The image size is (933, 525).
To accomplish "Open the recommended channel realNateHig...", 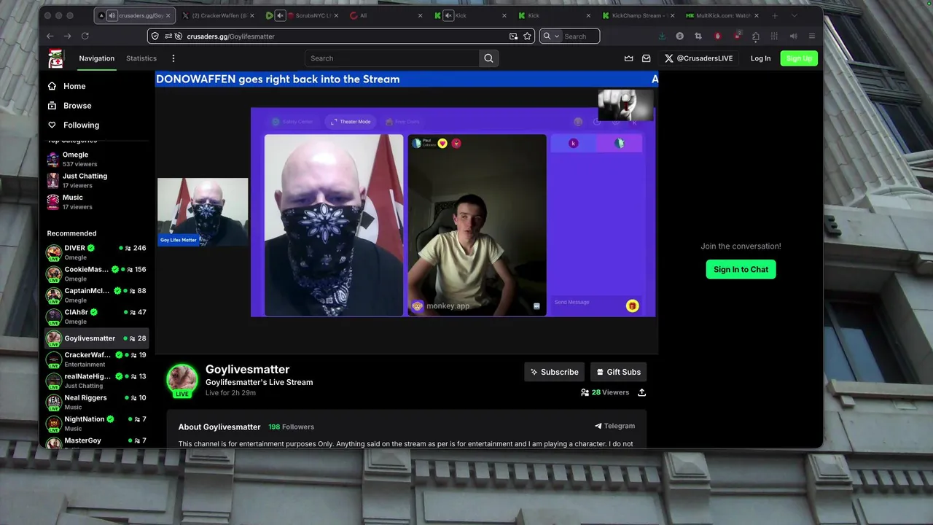I will click(97, 381).
